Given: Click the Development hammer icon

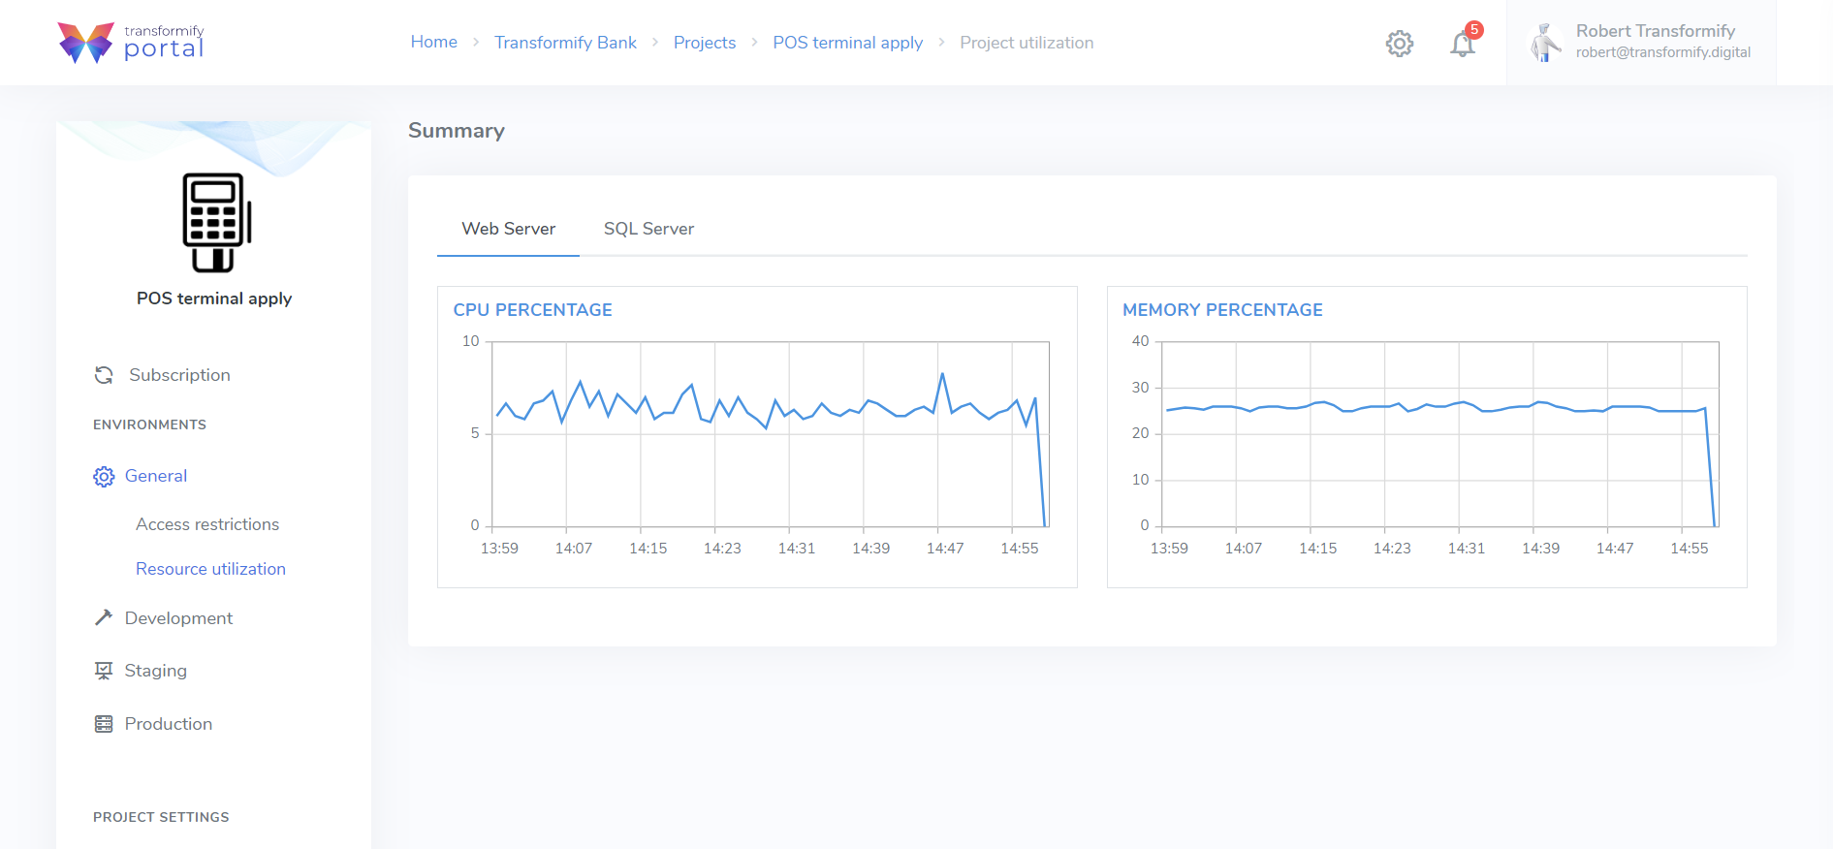Looking at the screenshot, I should [104, 618].
